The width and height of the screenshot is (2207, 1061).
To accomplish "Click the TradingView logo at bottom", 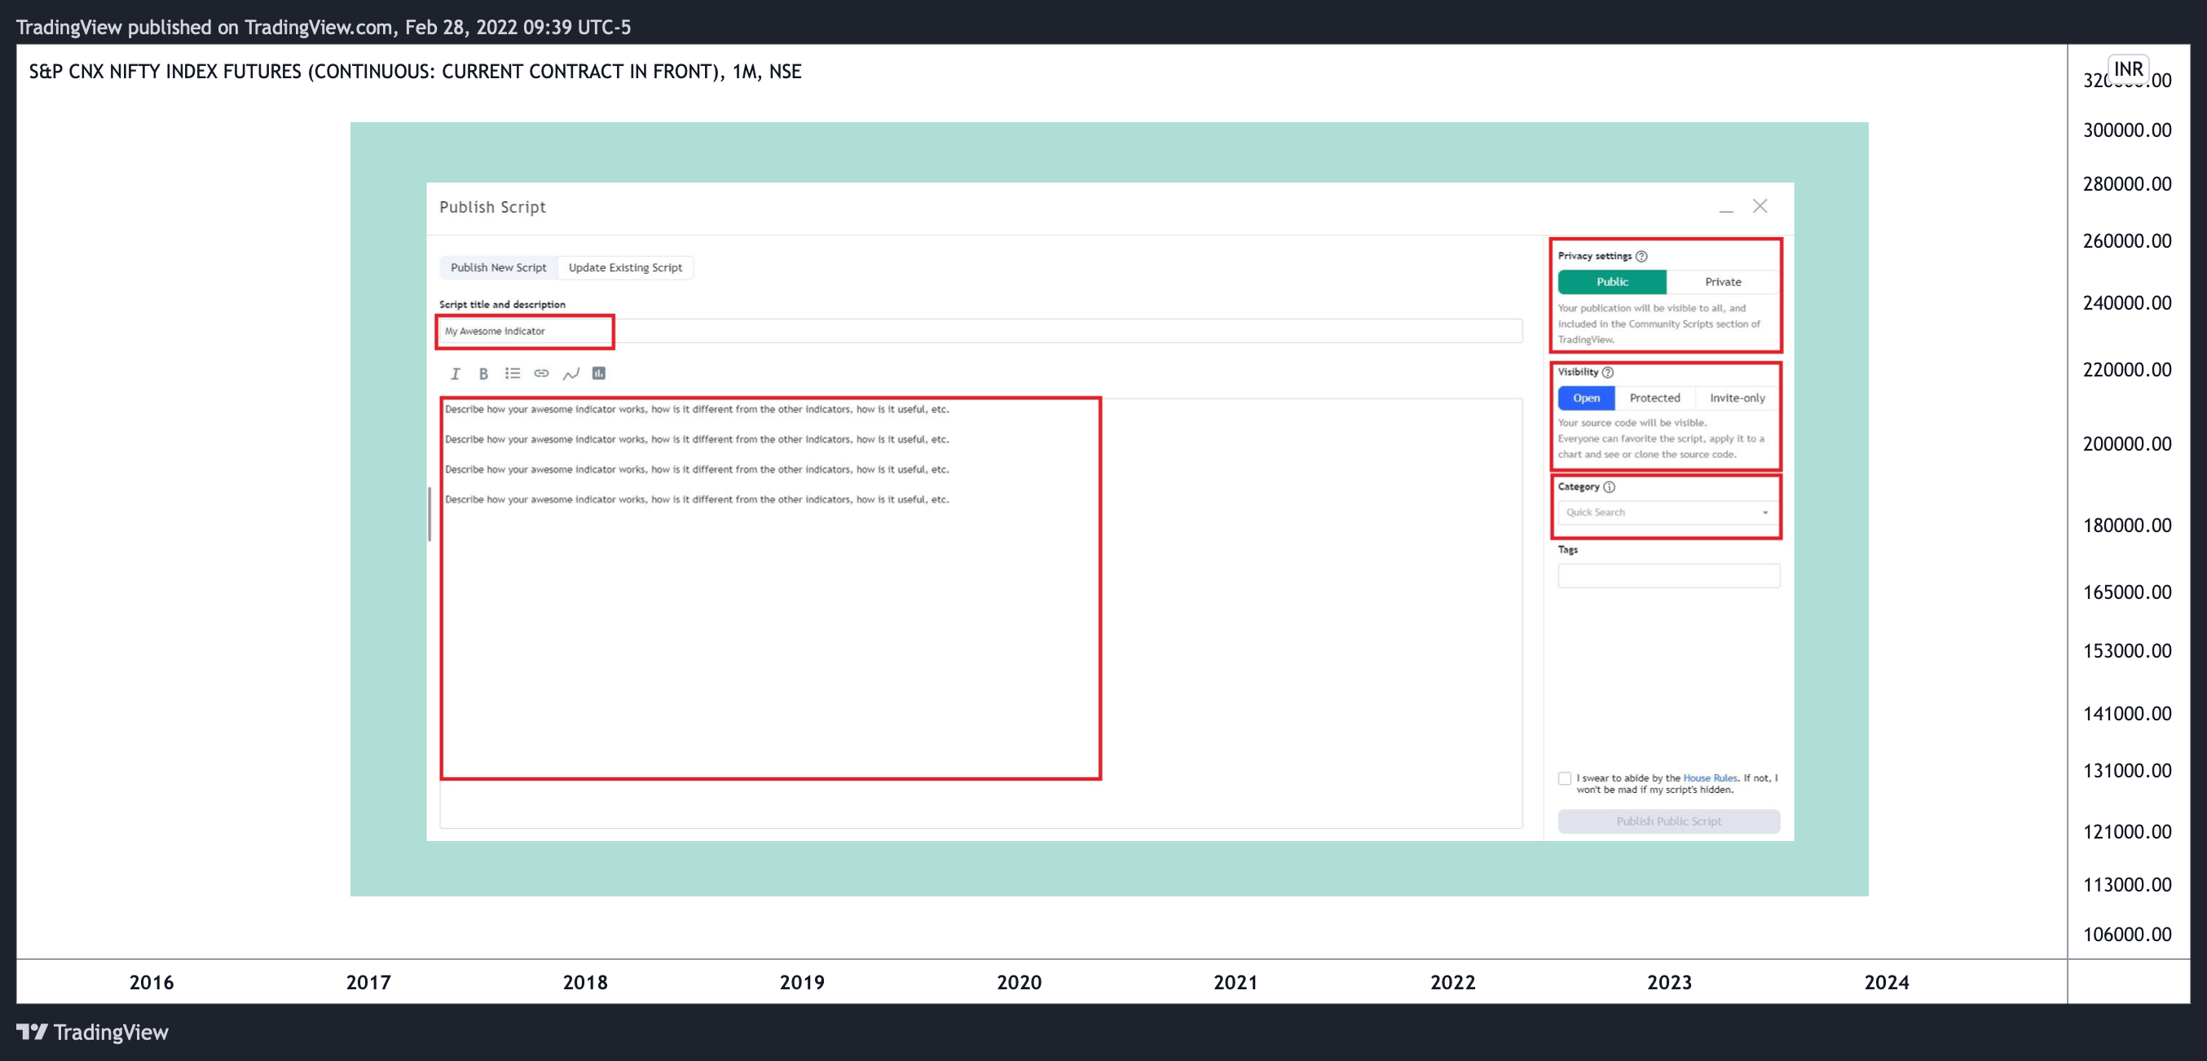I will point(93,1032).
